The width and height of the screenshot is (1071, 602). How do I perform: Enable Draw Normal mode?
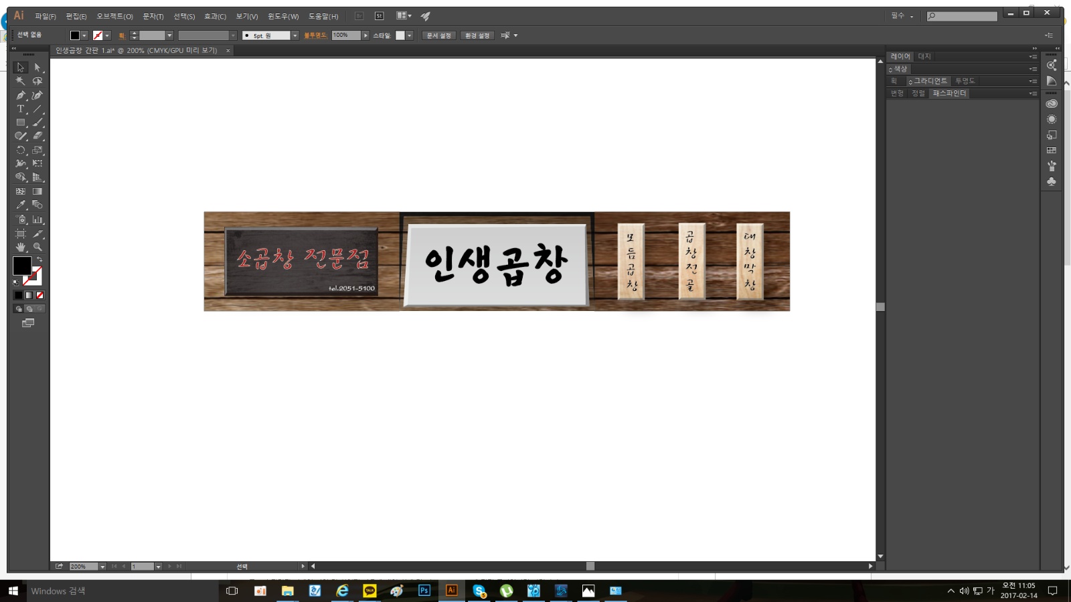[19, 309]
